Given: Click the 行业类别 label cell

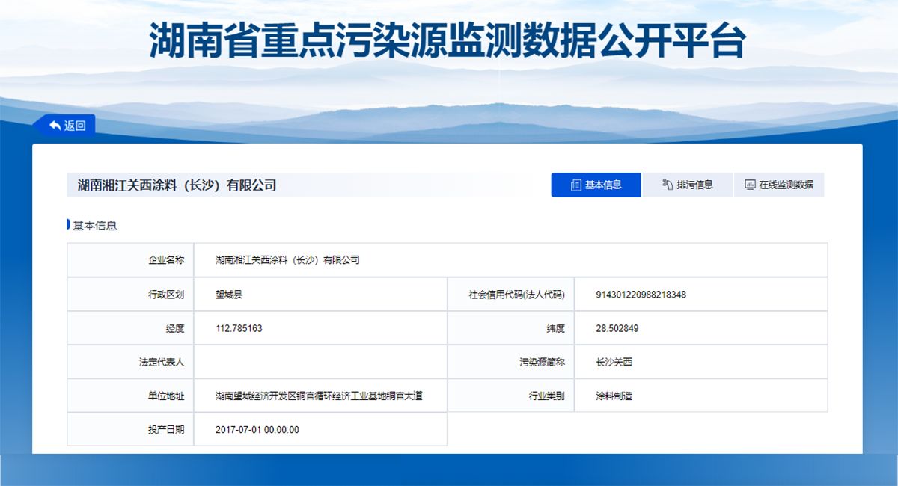Looking at the screenshot, I should (x=511, y=396).
